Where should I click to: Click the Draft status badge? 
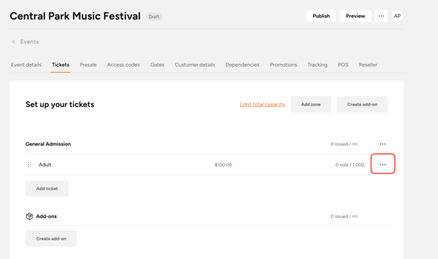[154, 17]
